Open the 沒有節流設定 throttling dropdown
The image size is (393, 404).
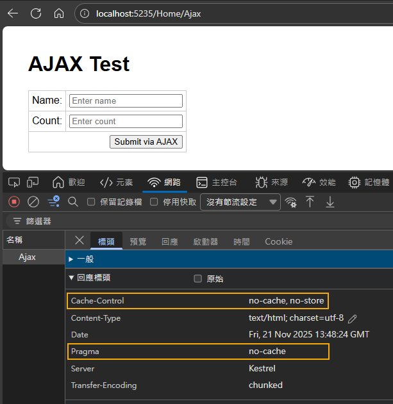point(240,202)
